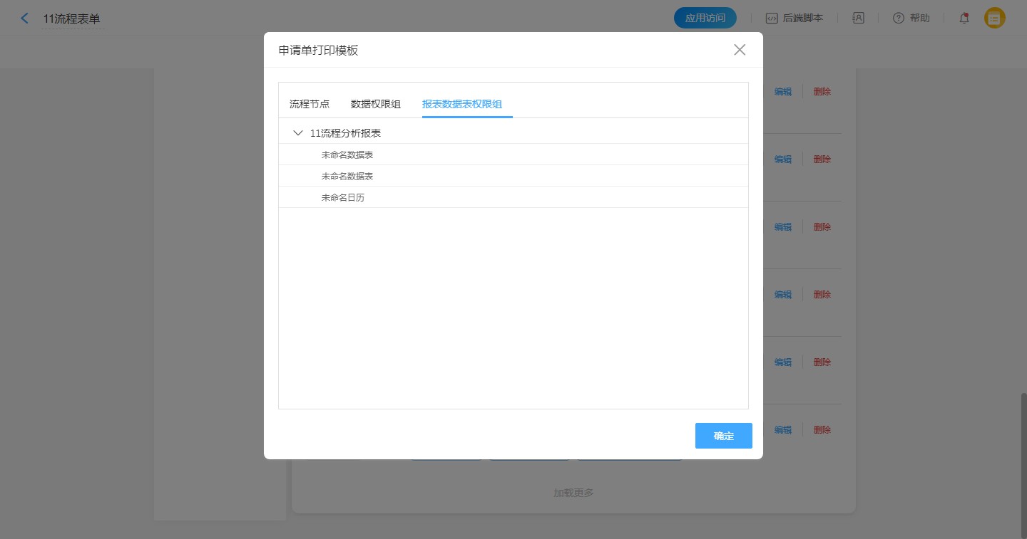Close the 申请单打印模板 dialog

(740, 50)
